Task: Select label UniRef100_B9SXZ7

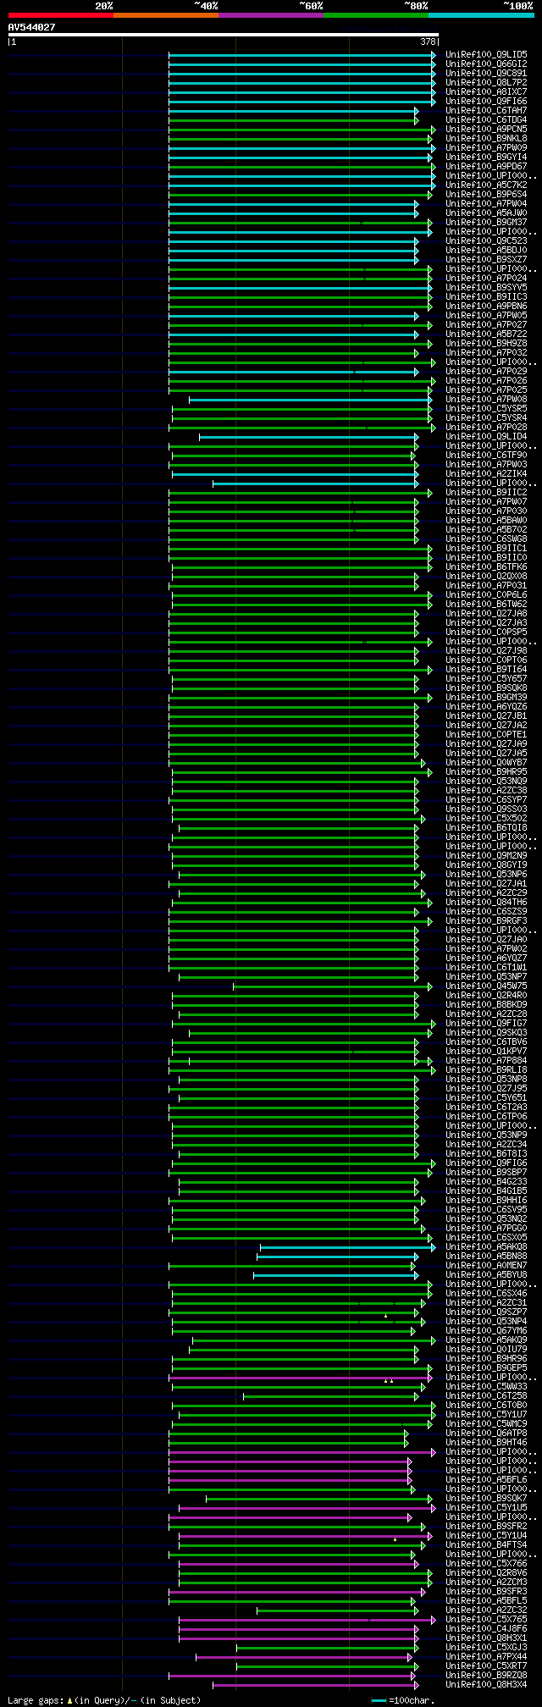Action: click(486, 260)
